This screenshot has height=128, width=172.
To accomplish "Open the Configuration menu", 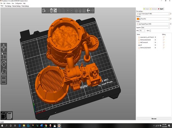I will [x=19, y=3].
